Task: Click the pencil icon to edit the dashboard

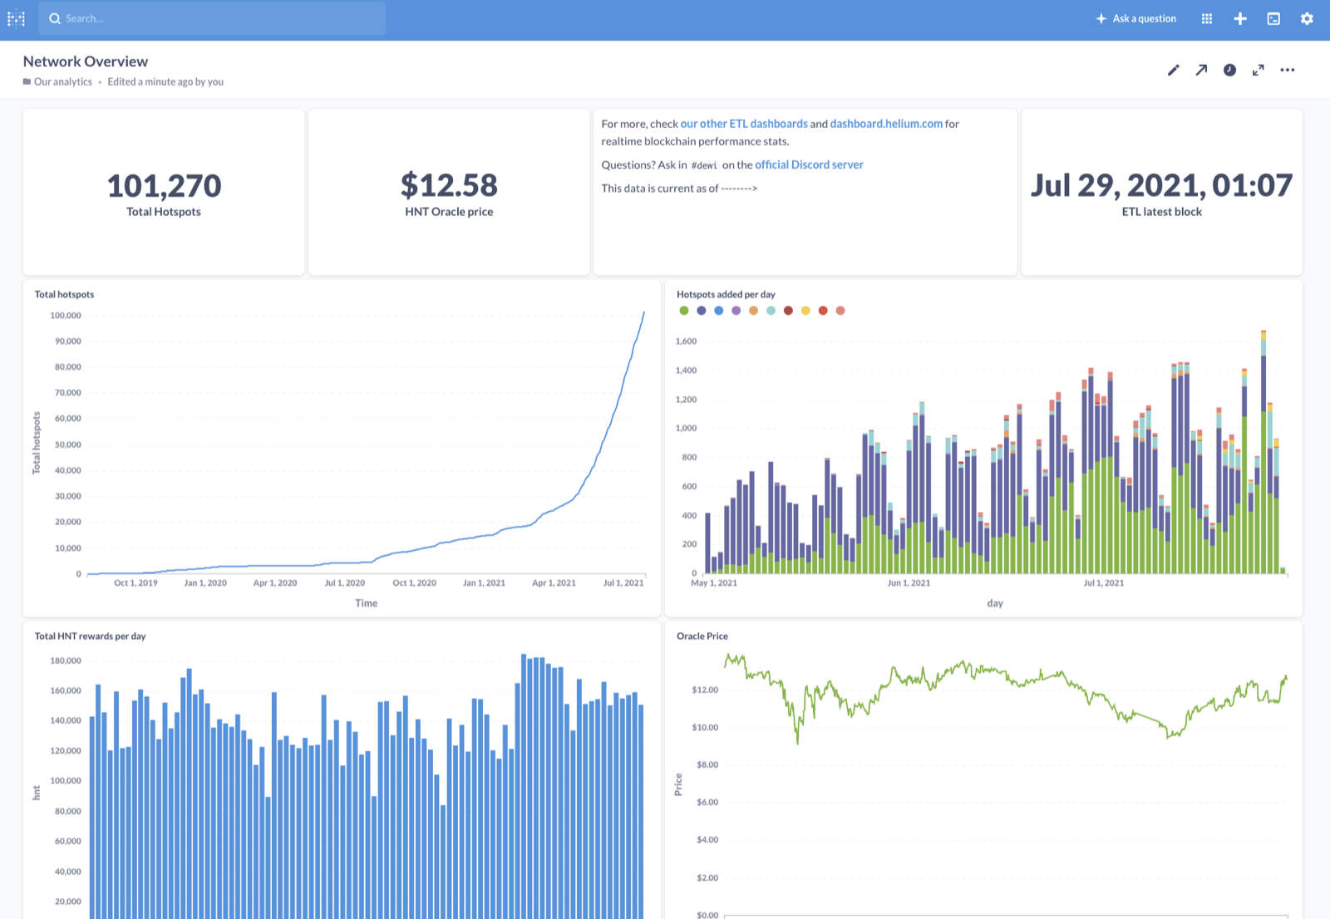Action: (1173, 70)
